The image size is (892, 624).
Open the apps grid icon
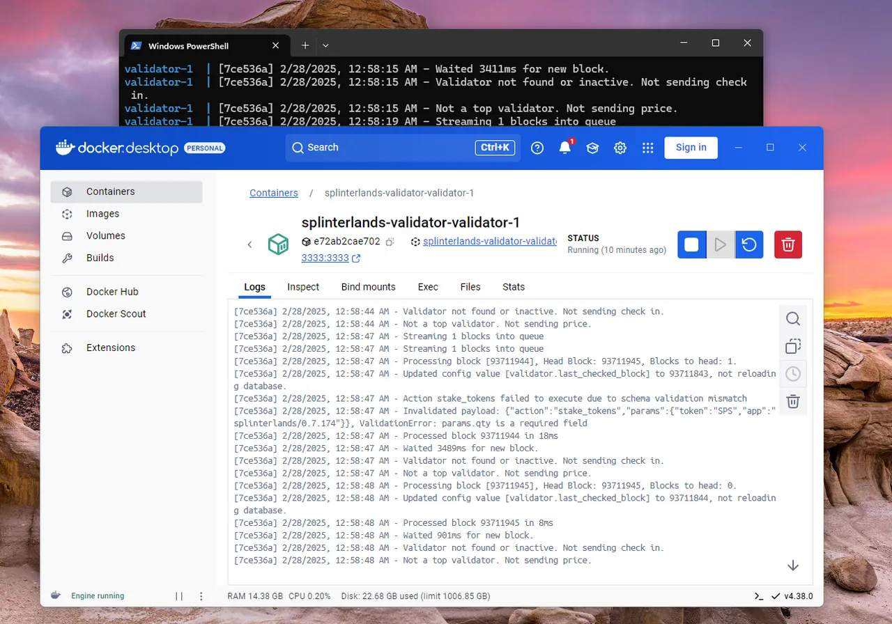pos(648,148)
